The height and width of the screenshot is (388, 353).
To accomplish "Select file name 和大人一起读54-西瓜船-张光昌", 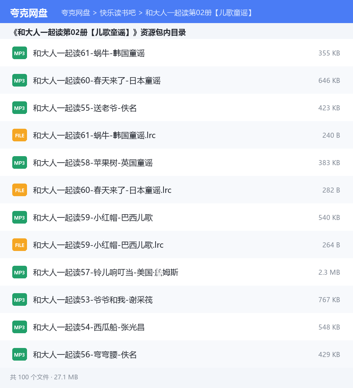I will [x=89, y=327].
